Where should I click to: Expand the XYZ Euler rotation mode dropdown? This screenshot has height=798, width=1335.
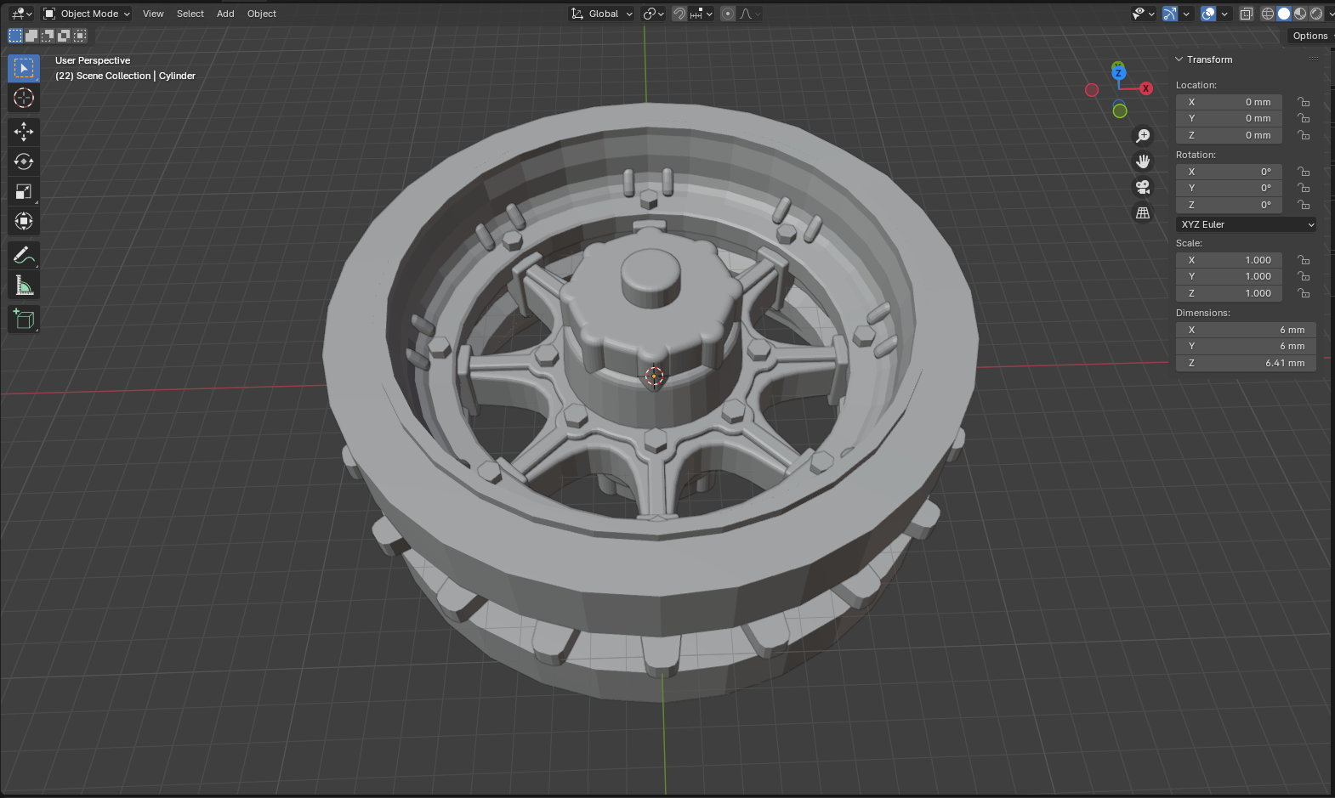tap(1247, 224)
